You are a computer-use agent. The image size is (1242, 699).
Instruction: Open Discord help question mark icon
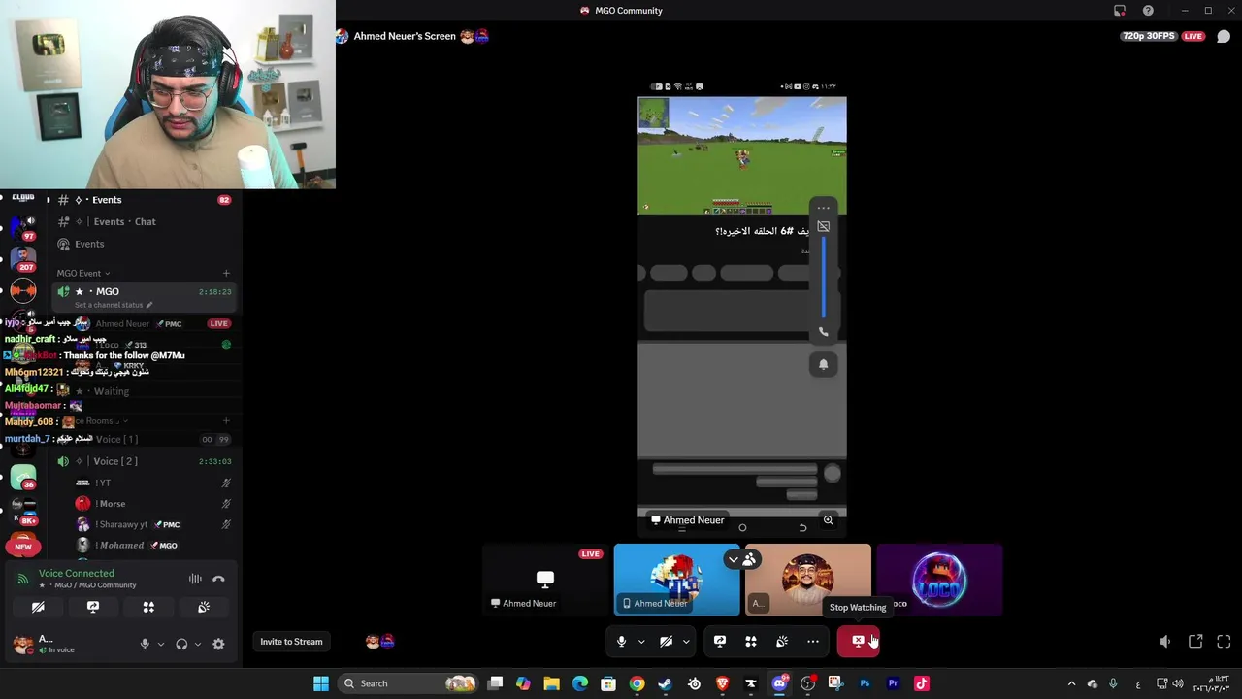click(x=1148, y=11)
